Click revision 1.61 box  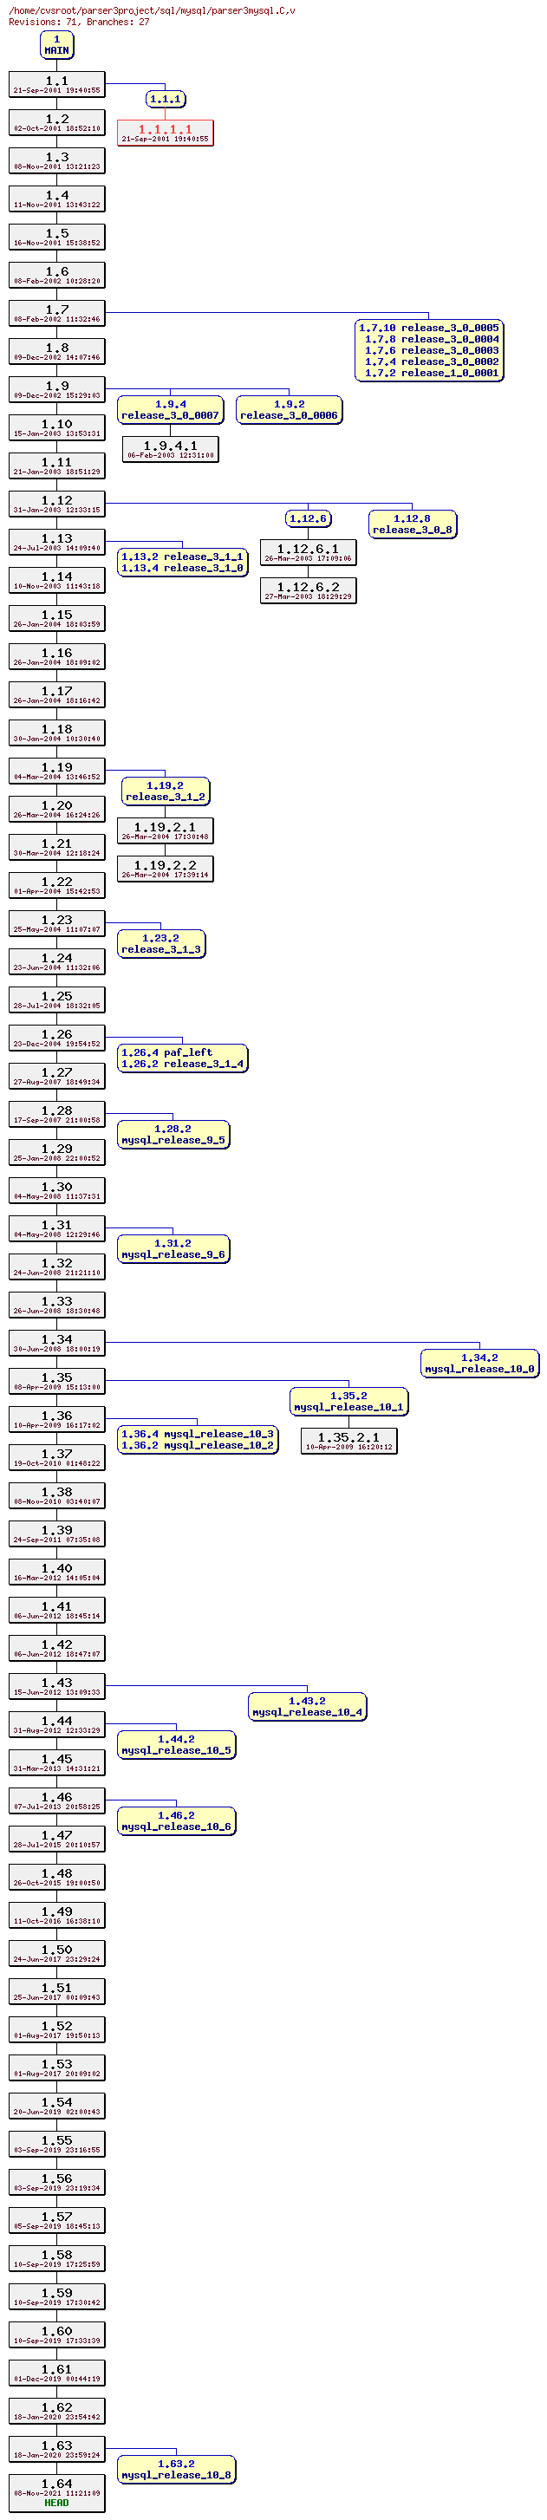(56, 2373)
